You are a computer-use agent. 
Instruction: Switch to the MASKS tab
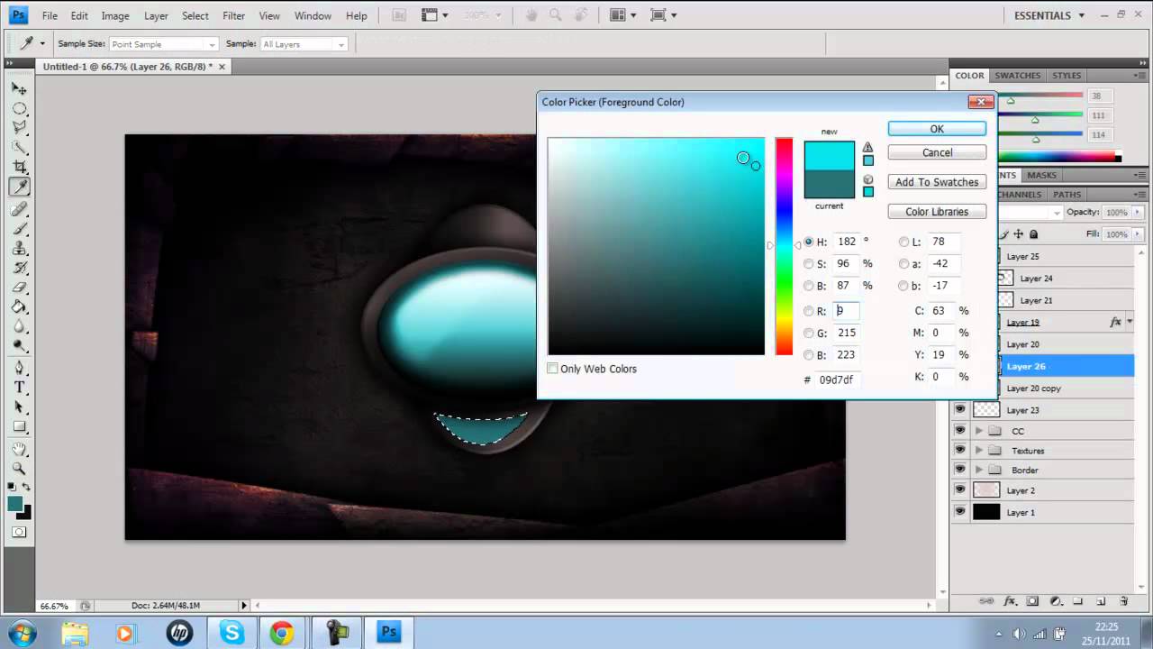coord(1041,175)
